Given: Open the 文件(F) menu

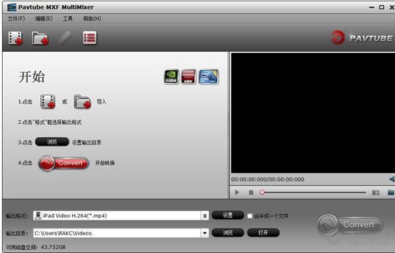Looking at the screenshot, I should click(16, 19).
